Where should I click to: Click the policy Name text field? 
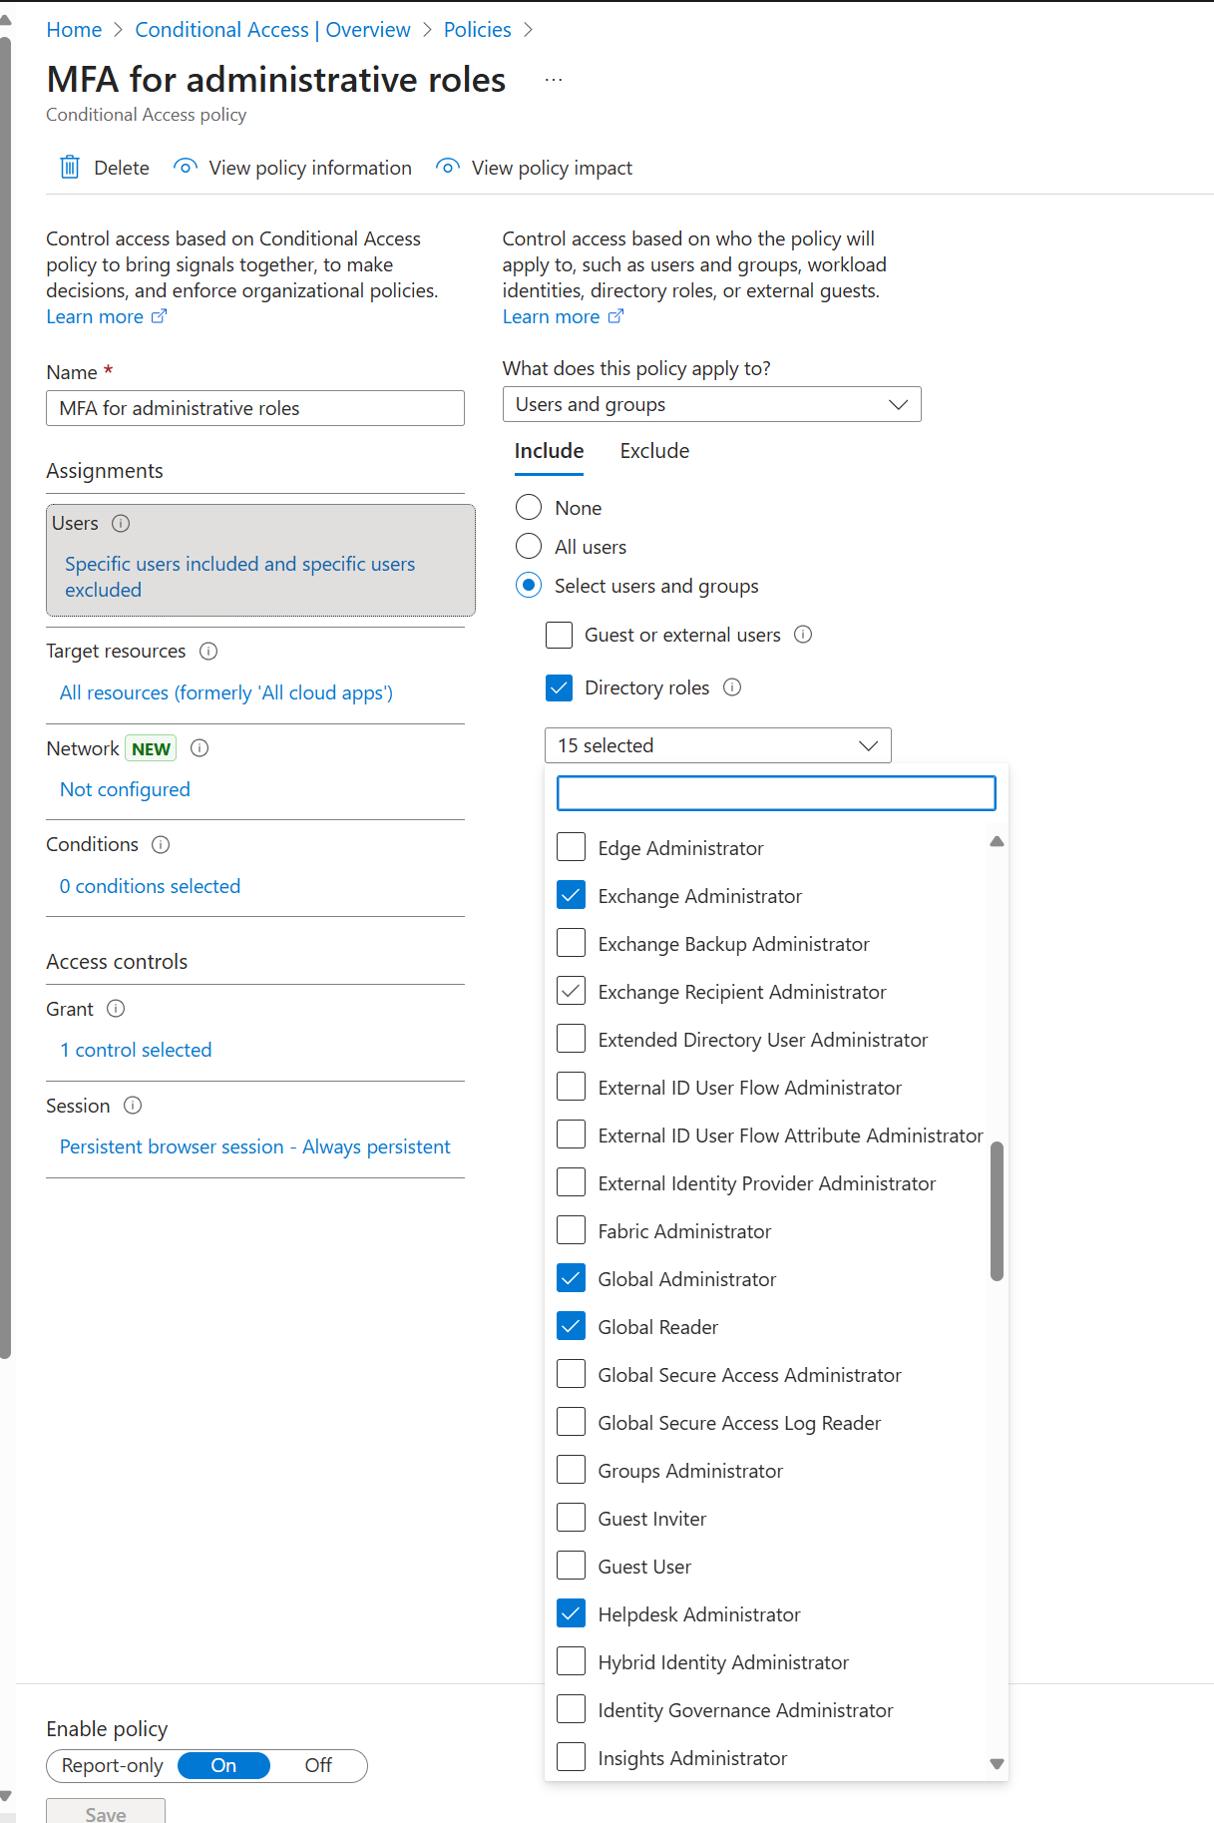pyautogui.click(x=255, y=408)
